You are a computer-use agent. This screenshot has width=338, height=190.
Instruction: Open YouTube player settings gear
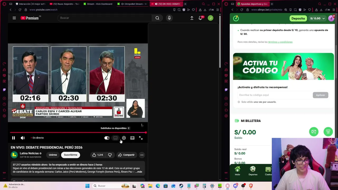pyautogui.click(x=124, y=138)
